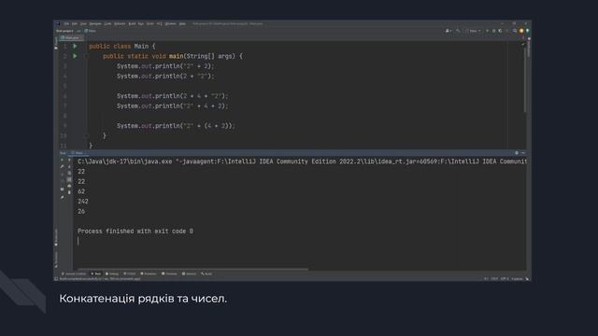The width and height of the screenshot is (598, 336).
Task: Click the first-project breadcrumb in navigation bar
Action: pyautogui.click(x=64, y=31)
